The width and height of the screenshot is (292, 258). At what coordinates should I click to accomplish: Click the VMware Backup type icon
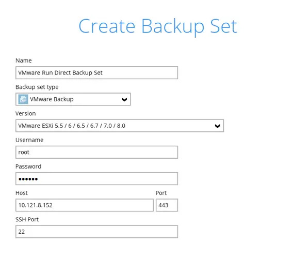(x=23, y=99)
